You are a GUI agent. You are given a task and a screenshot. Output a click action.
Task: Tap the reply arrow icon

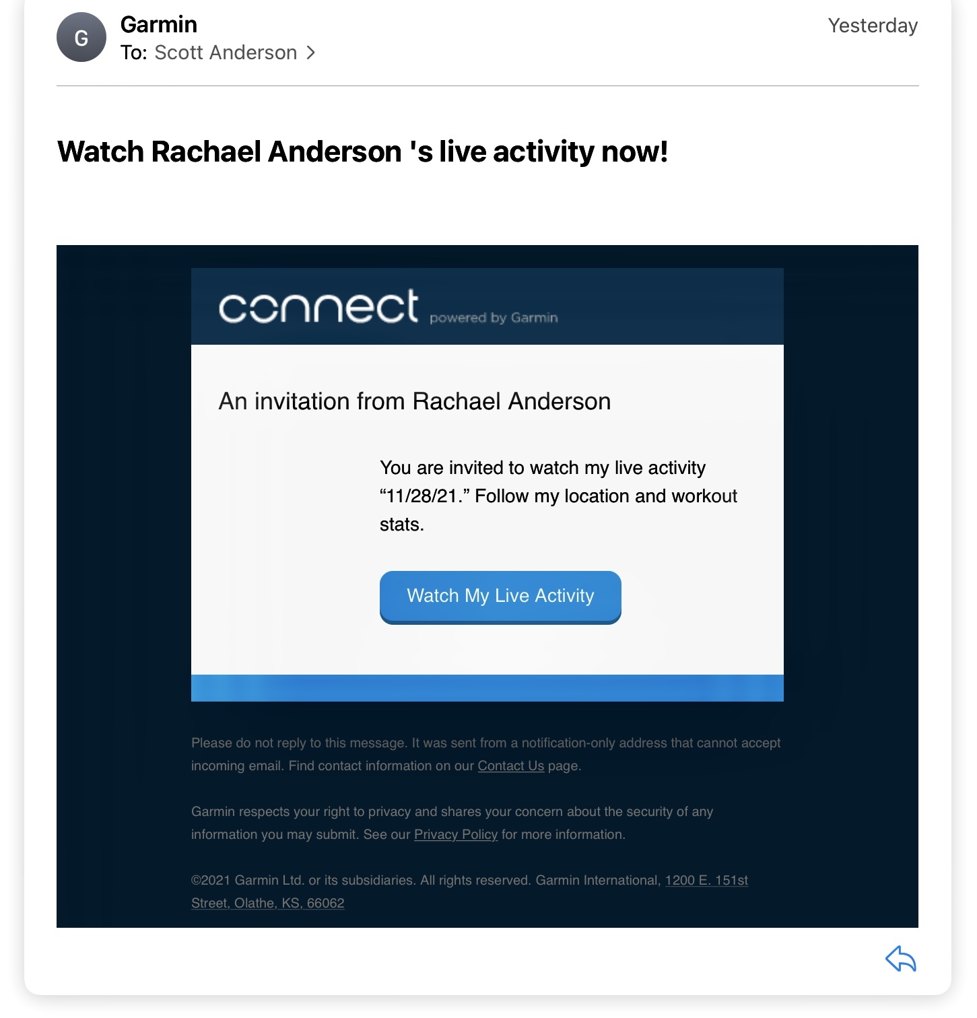[x=901, y=959]
